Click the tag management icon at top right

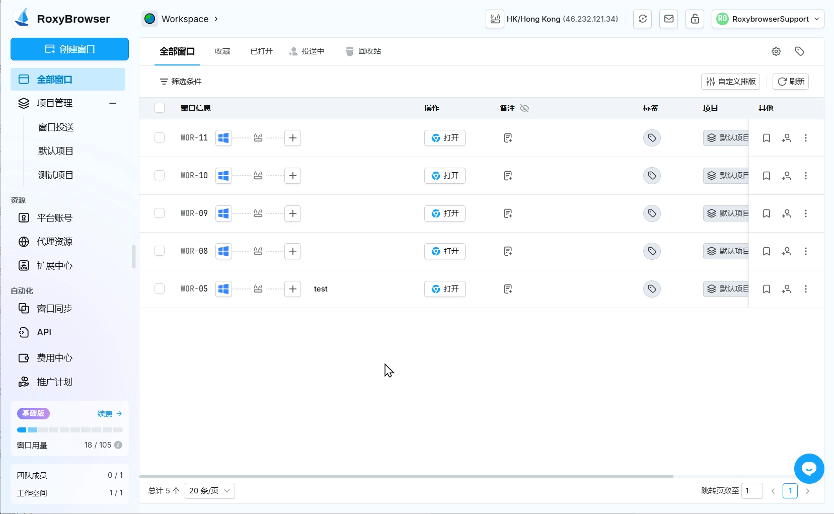(x=799, y=51)
